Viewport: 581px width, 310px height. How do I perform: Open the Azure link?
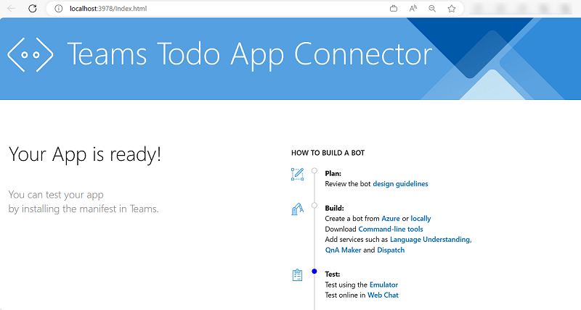pyautogui.click(x=391, y=219)
